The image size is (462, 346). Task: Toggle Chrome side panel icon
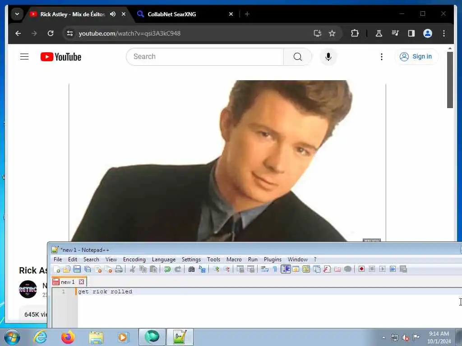click(411, 33)
